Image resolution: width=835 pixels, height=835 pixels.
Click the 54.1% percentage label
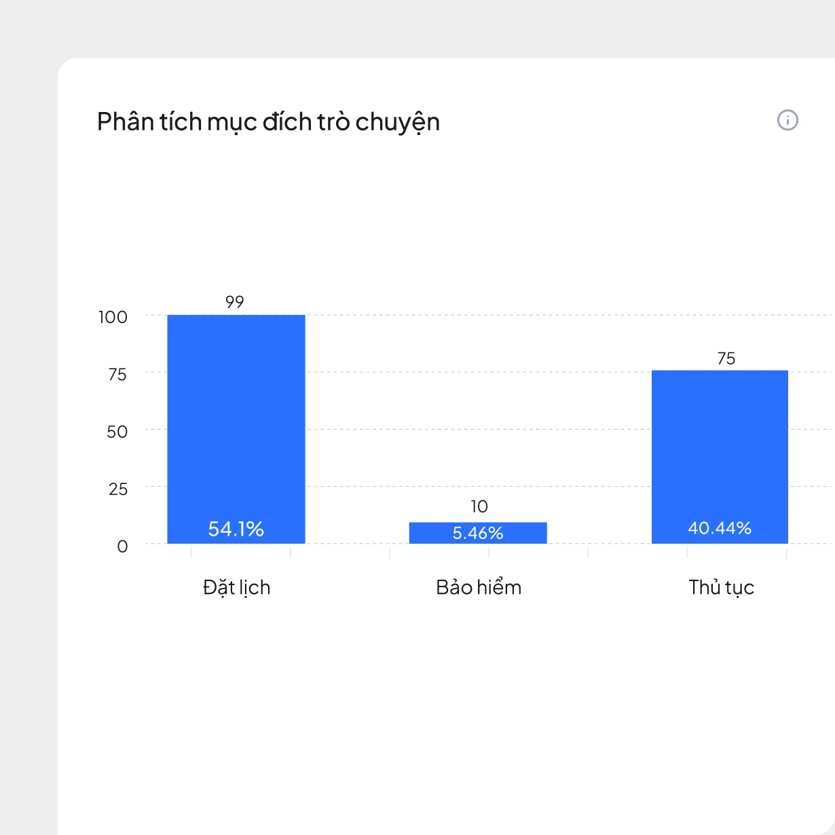tap(236, 529)
